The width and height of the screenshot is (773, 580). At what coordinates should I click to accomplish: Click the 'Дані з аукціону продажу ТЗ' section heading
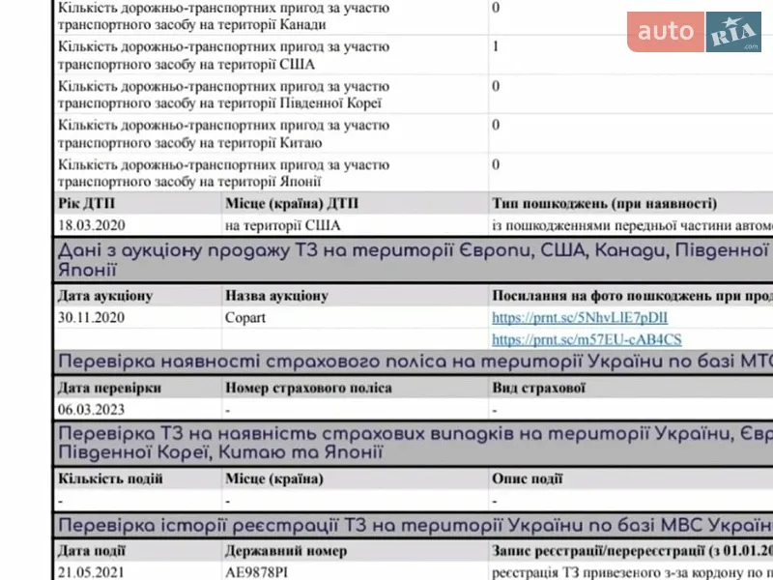pos(414,260)
